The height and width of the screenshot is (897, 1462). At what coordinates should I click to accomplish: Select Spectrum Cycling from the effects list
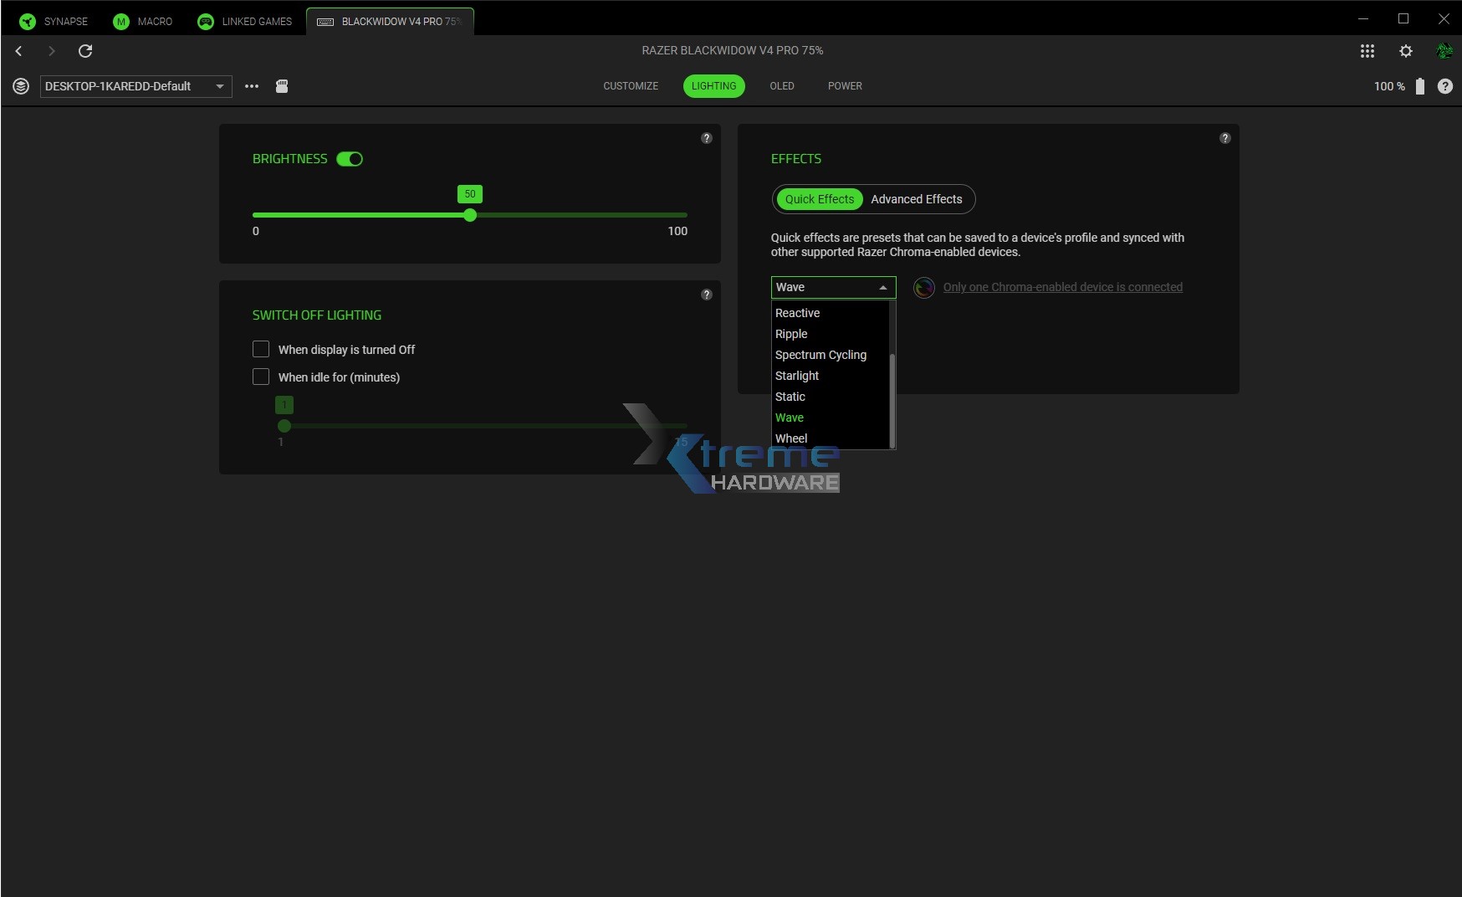(820, 355)
